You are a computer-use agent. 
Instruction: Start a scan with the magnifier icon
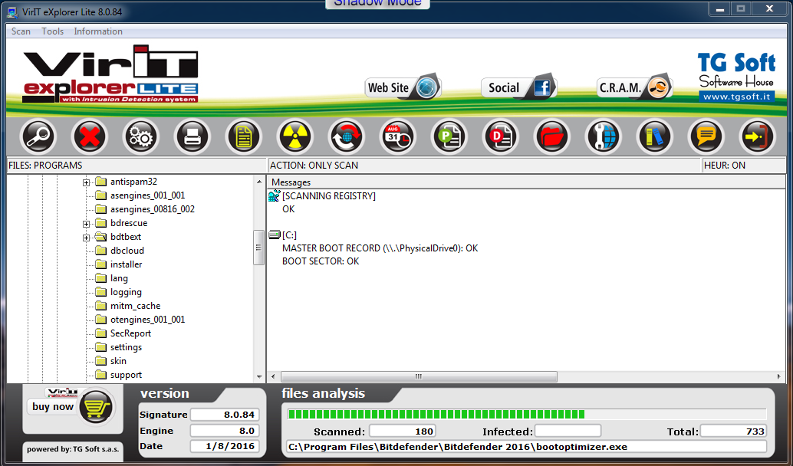pyautogui.click(x=38, y=136)
